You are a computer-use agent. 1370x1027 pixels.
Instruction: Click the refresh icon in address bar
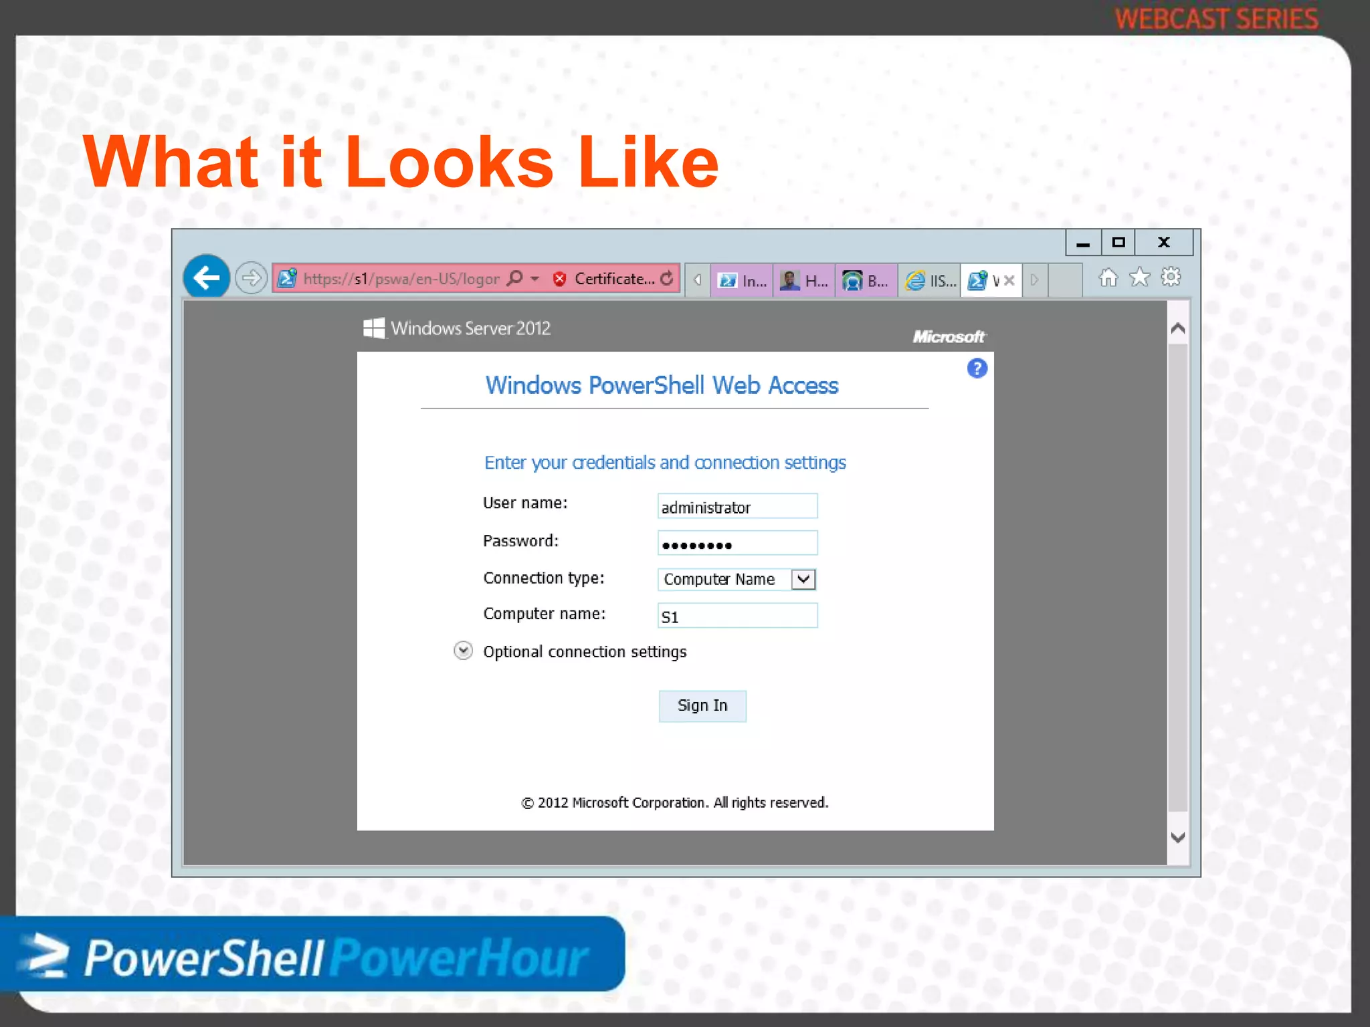pos(667,278)
